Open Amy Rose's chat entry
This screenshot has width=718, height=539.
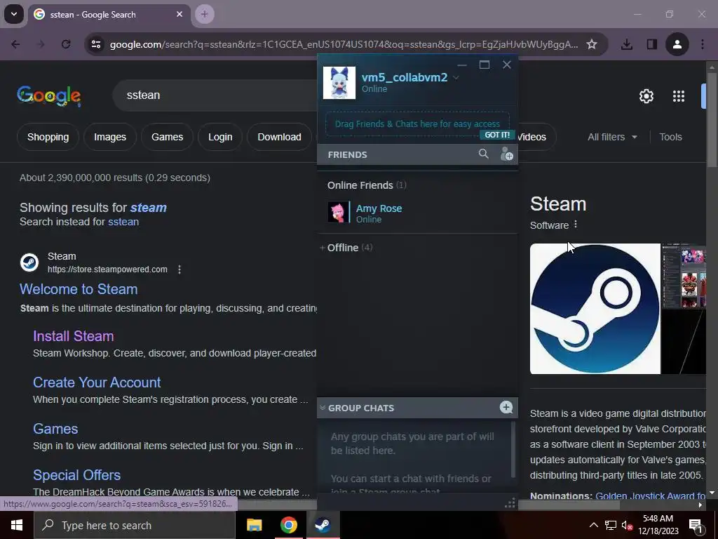[x=417, y=213]
